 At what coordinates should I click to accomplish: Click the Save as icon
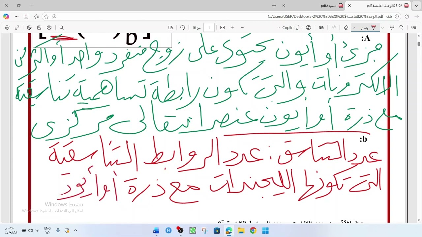click(x=29, y=28)
